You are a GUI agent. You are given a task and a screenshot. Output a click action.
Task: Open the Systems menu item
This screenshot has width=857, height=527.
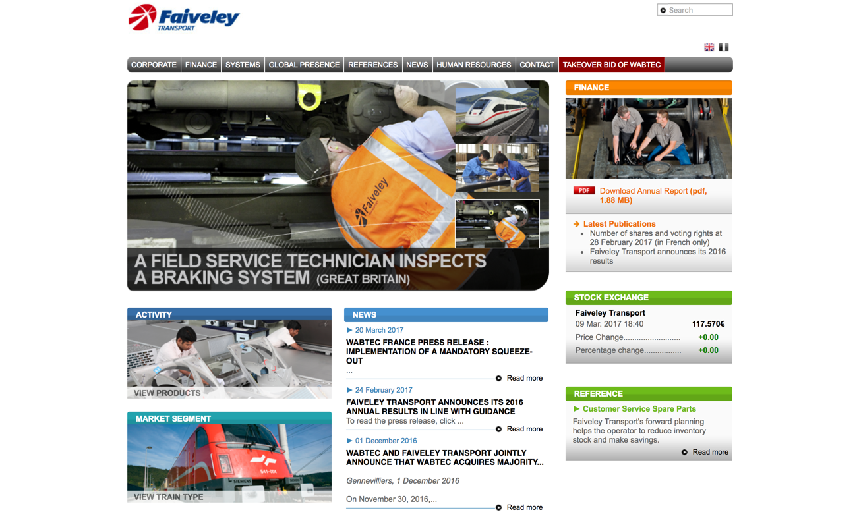pos(243,65)
